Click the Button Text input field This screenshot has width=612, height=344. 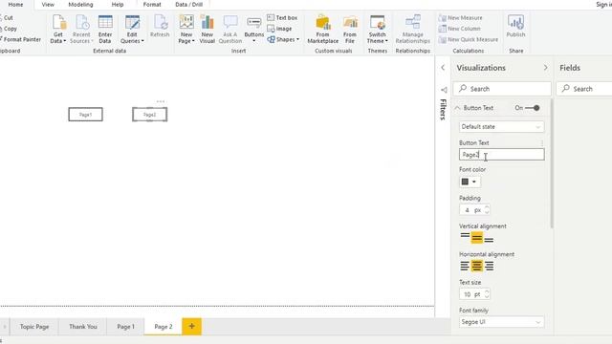[501, 155]
